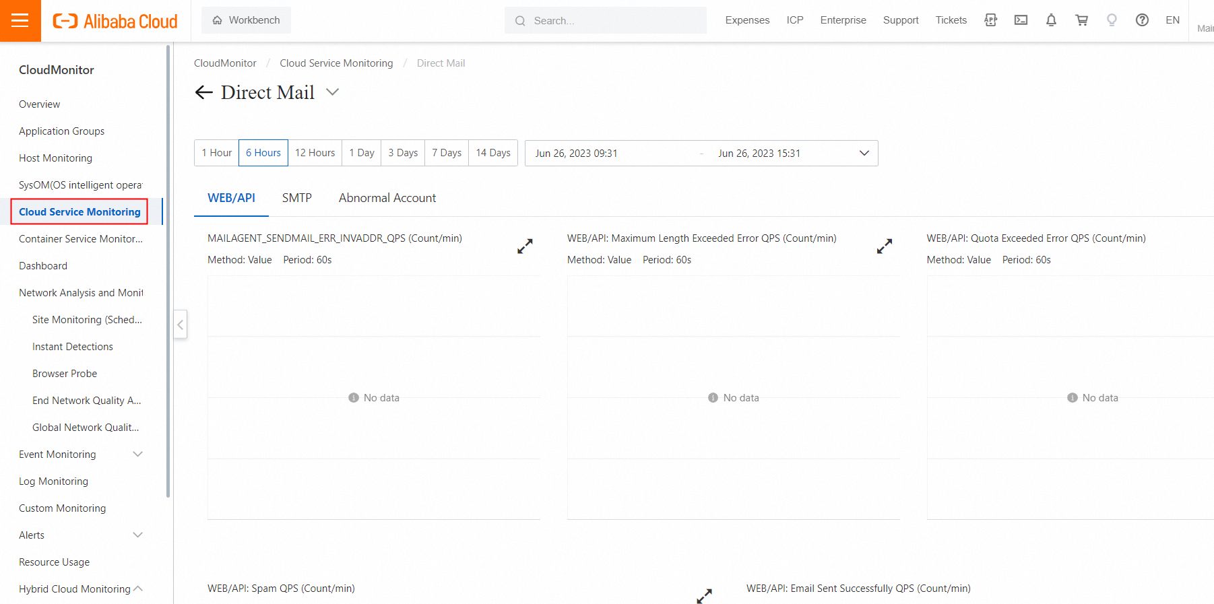Click Quota Exceeded Error QPS chart title
The image size is (1214, 604).
pos(1036,238)
